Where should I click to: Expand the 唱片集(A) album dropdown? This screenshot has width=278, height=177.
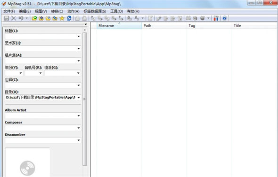(79, 61)
